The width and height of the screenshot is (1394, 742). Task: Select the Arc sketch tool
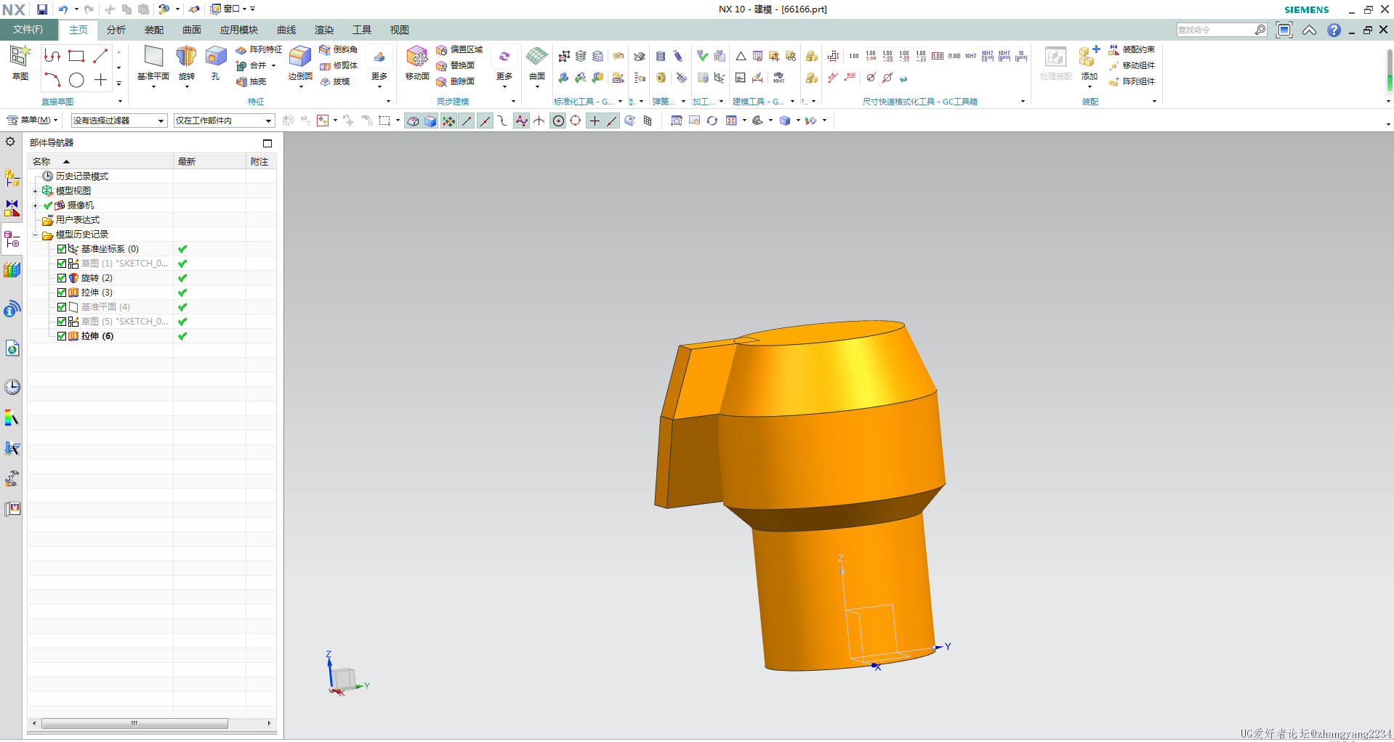click(x=52, y=80)
